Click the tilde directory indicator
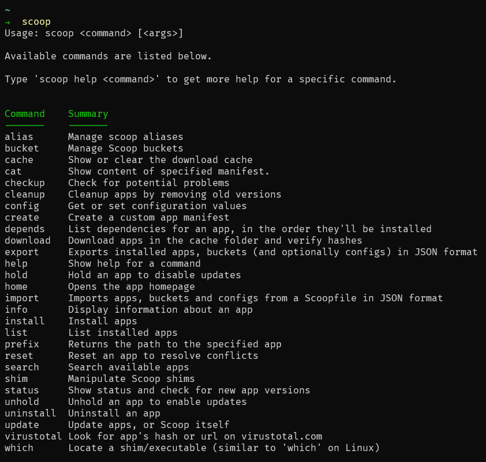The height and width of the screenshot is (462, 486). (x=8, y=10)
